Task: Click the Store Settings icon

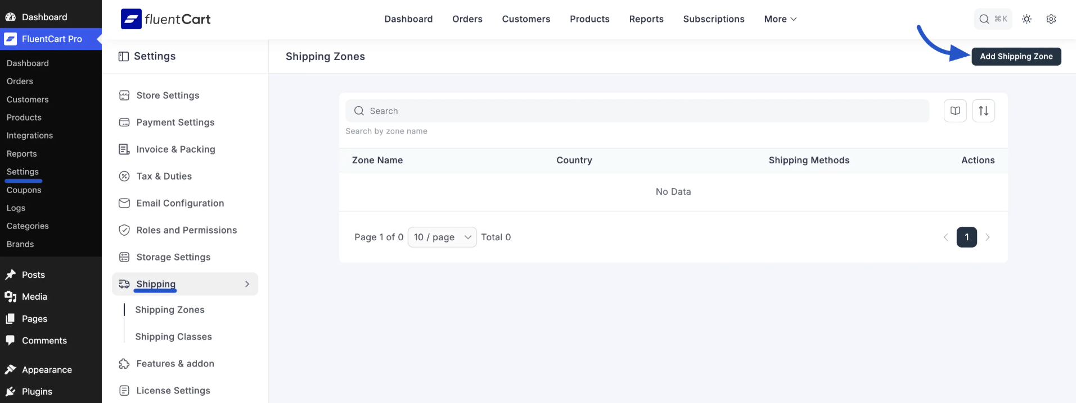Action: 124,95
